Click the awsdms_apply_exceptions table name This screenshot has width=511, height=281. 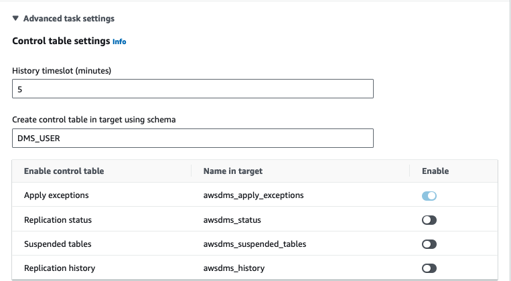(x=253, y=195)
